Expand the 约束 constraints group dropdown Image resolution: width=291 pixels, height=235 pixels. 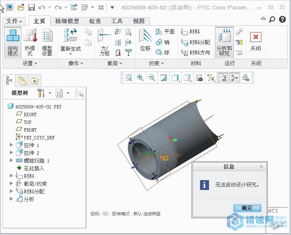tap(157, 63)
